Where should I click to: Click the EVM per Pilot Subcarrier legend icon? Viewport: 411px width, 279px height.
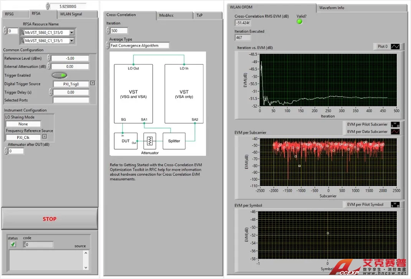(395, 125)
